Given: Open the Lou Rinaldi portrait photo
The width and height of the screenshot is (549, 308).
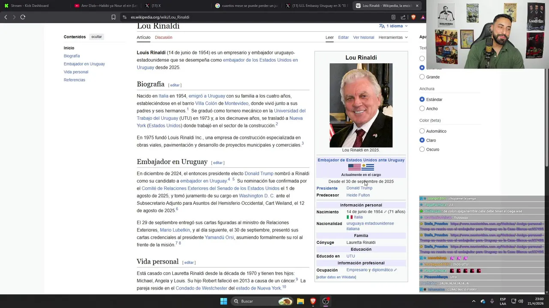Looking at the screenshot, I should 361,105.
